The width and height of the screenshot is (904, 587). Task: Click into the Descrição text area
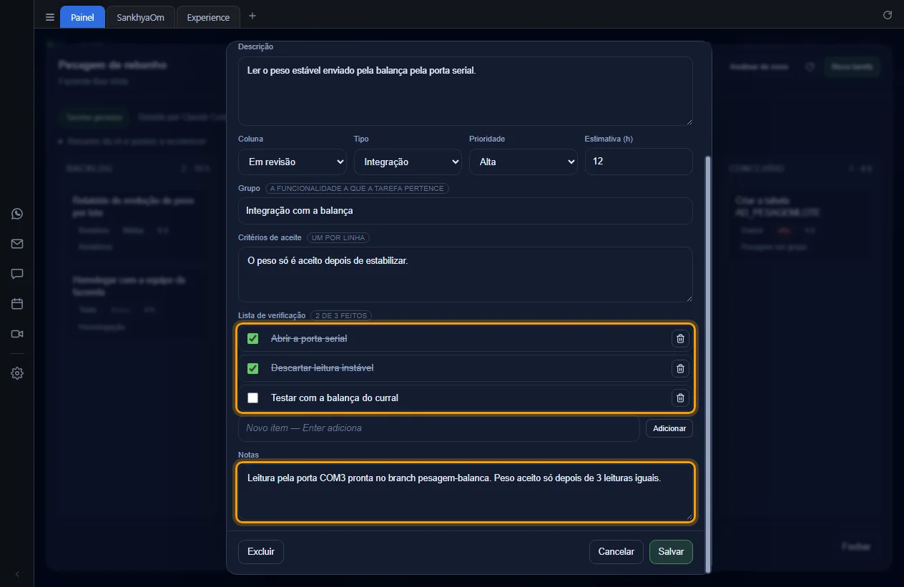(466, 92)
